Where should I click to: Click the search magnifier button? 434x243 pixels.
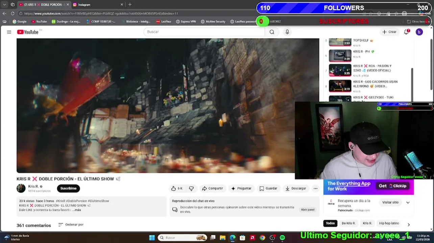pos(272,32)
